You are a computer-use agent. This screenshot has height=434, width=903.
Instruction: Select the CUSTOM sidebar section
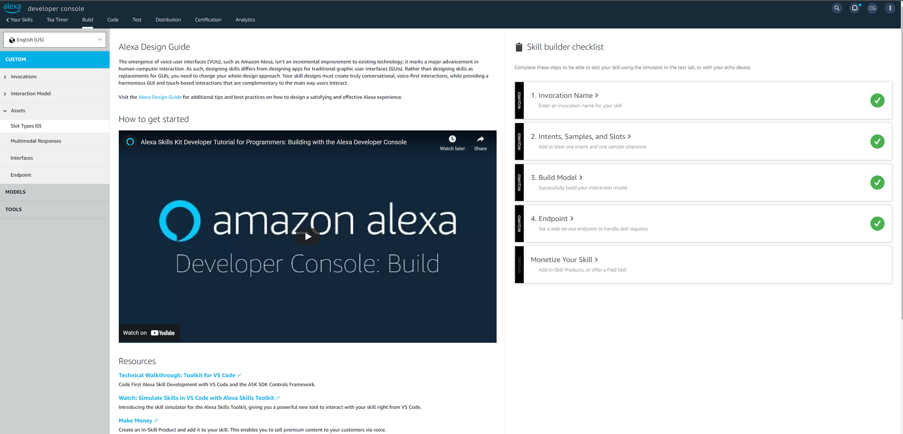pyautogui.click(x=55, y=60)
